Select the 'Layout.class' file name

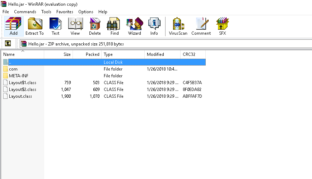click(20, 96)
